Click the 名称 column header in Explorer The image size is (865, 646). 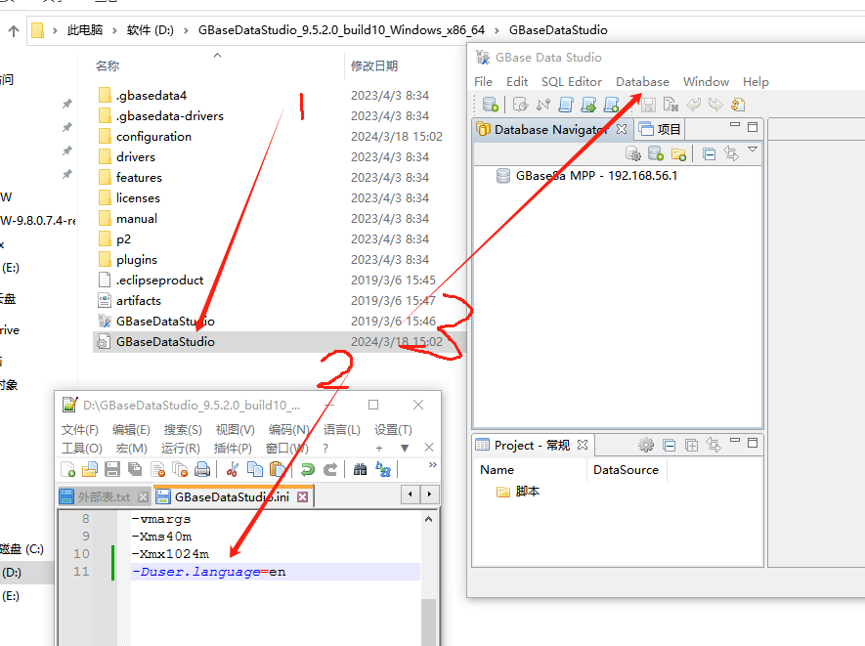[x=107, y=65]
